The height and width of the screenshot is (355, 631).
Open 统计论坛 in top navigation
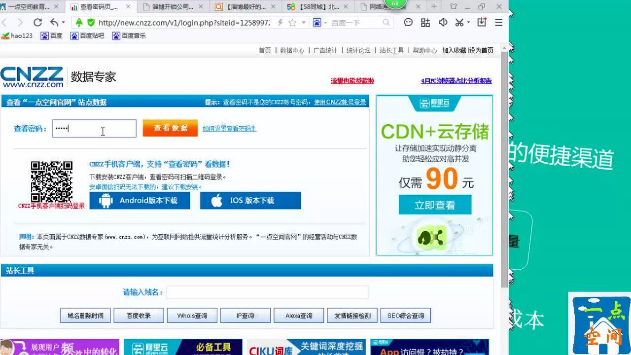358,50
